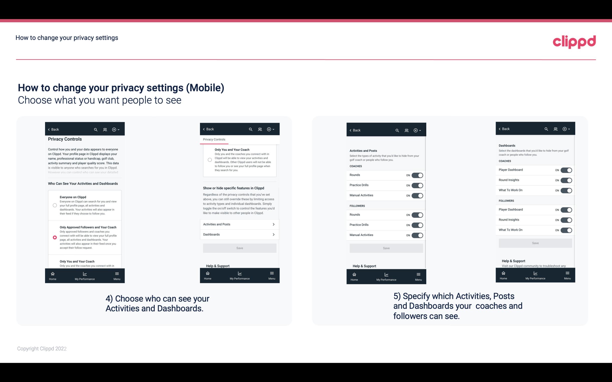Image resolution: width=612 pixels, height=382 pixels.
Task: Click the Back chevron arrow icon
Action: pos(49,129)
